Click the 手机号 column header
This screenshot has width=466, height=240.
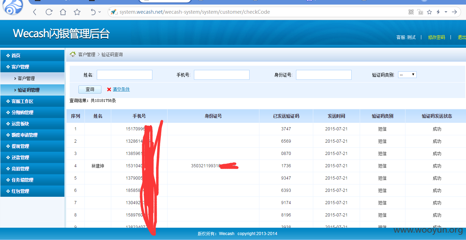tap(139, 116)
